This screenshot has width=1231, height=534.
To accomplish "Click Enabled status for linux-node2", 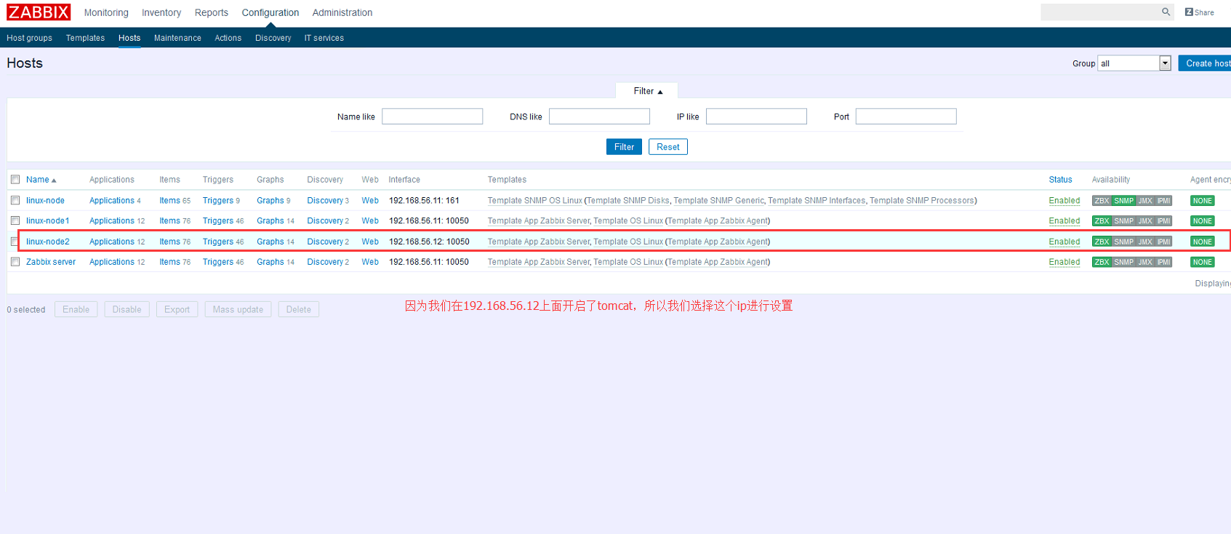I will click(x=1064, y=242).
